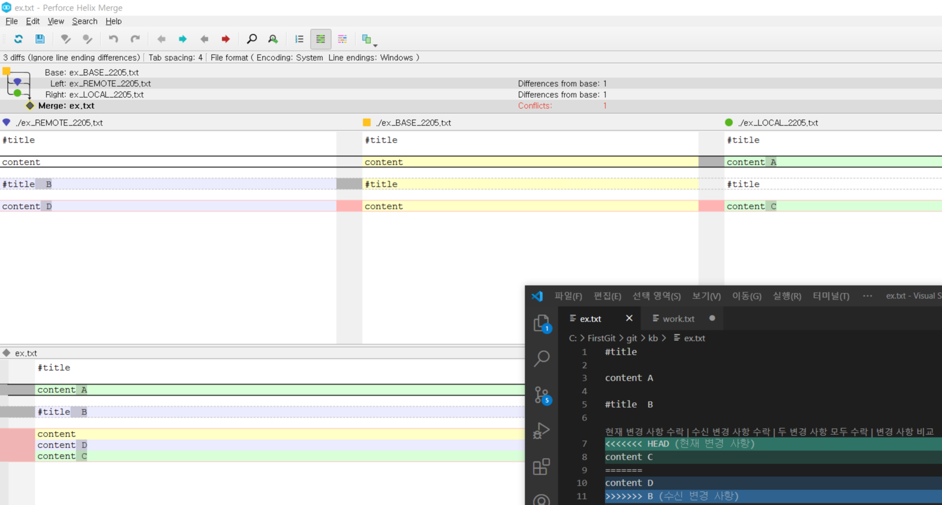The width and height of the screenshot is (942, 505).
Task: Open the diff options dropdown with overlapping squares
Action: point(368,40)
